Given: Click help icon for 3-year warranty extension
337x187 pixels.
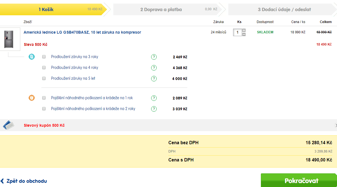Looking at the screenshot, I should click(154, 57).
